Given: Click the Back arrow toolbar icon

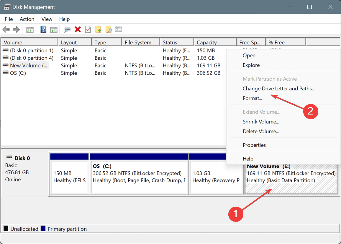Looking at the screenshot, I should coord(6,29).
